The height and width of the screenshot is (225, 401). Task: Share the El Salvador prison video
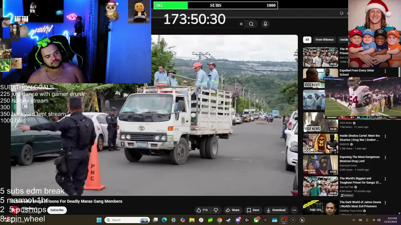click(232, 210)
